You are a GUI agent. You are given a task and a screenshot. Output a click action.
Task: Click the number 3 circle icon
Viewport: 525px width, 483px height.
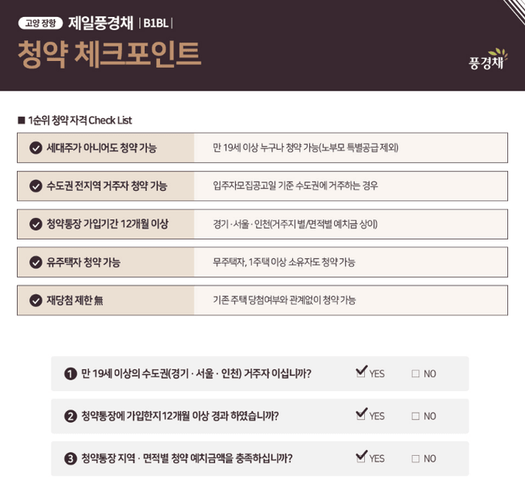(x=70, y=458)
